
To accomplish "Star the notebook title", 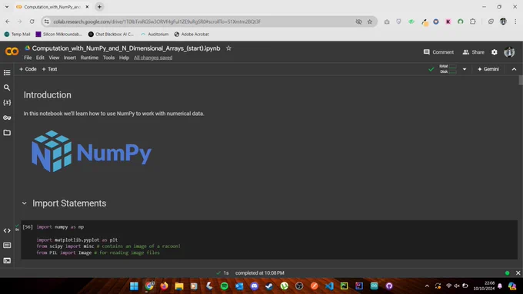I will coord(228,48).
